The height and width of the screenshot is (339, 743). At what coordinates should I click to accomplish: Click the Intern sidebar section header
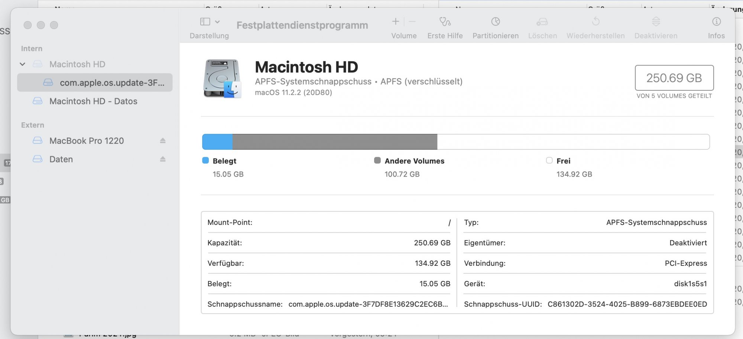[32, 49]
